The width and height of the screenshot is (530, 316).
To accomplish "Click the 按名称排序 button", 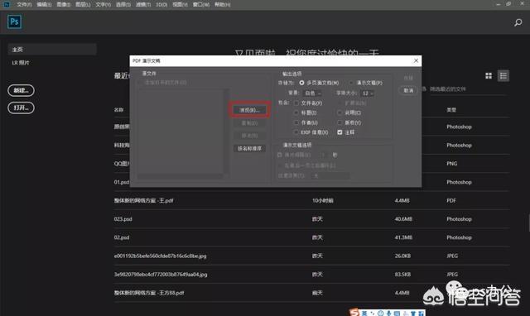I will tap(249, 149).
